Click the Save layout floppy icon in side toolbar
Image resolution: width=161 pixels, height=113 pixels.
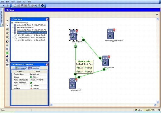point(7,57)
